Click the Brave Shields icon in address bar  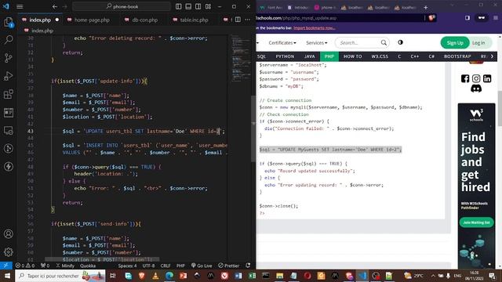[431, 18]
